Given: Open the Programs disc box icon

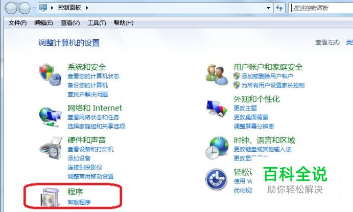Looking at the screenshot, I should (51, 197).
